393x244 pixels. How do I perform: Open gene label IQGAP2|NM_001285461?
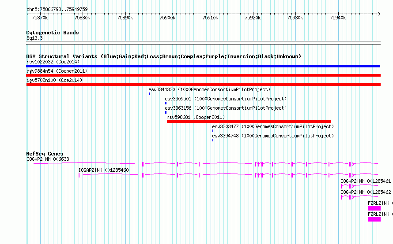tap(366, 181)
